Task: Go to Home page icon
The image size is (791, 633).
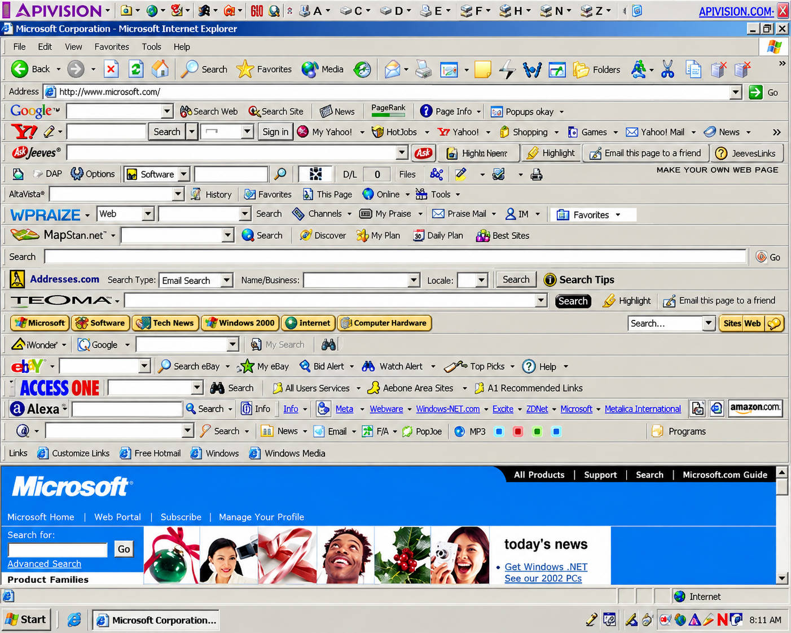Action: (160, 69)
